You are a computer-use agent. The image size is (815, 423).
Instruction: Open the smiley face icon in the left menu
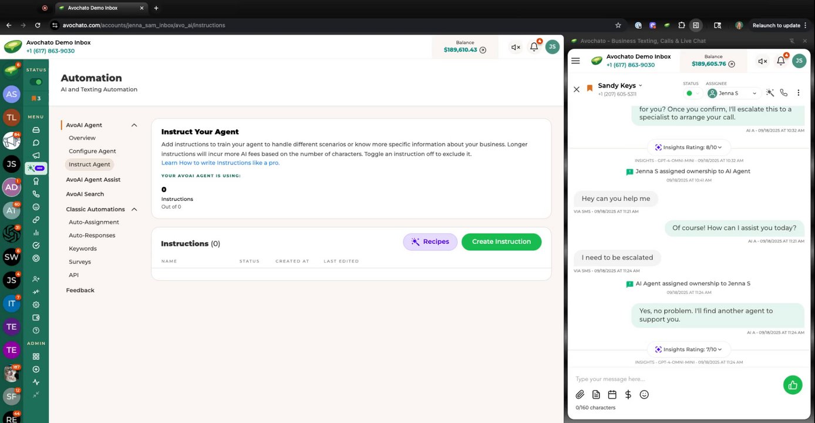tap(36, 207)
